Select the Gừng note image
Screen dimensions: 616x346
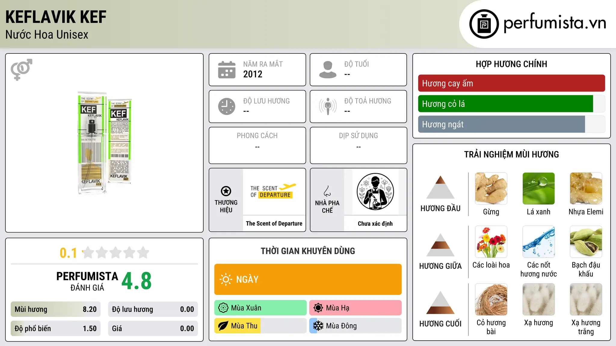(491, 189)
